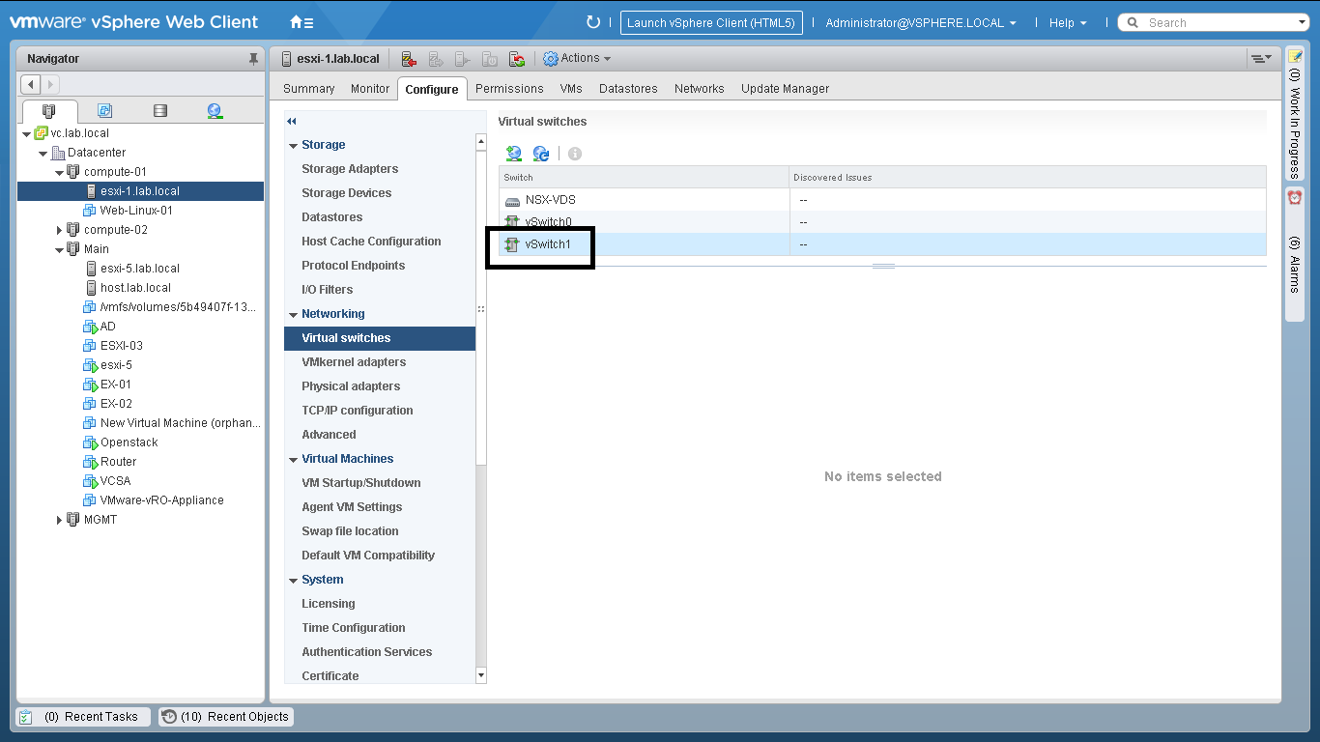Collapse the Configure side menu
This screenshot has width=1320, height=742.
(292, 121)
